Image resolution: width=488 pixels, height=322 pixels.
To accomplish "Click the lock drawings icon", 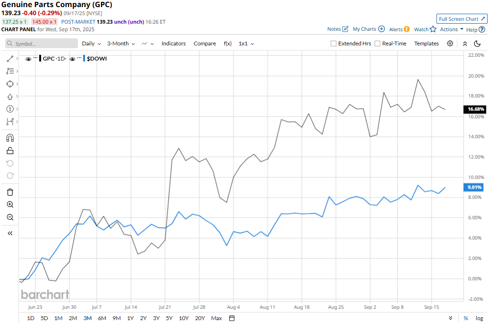I will (x=10, y=151).
